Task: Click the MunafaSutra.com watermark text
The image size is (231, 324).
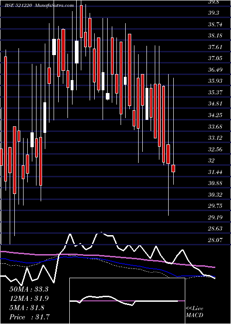Action: point(54,6)
